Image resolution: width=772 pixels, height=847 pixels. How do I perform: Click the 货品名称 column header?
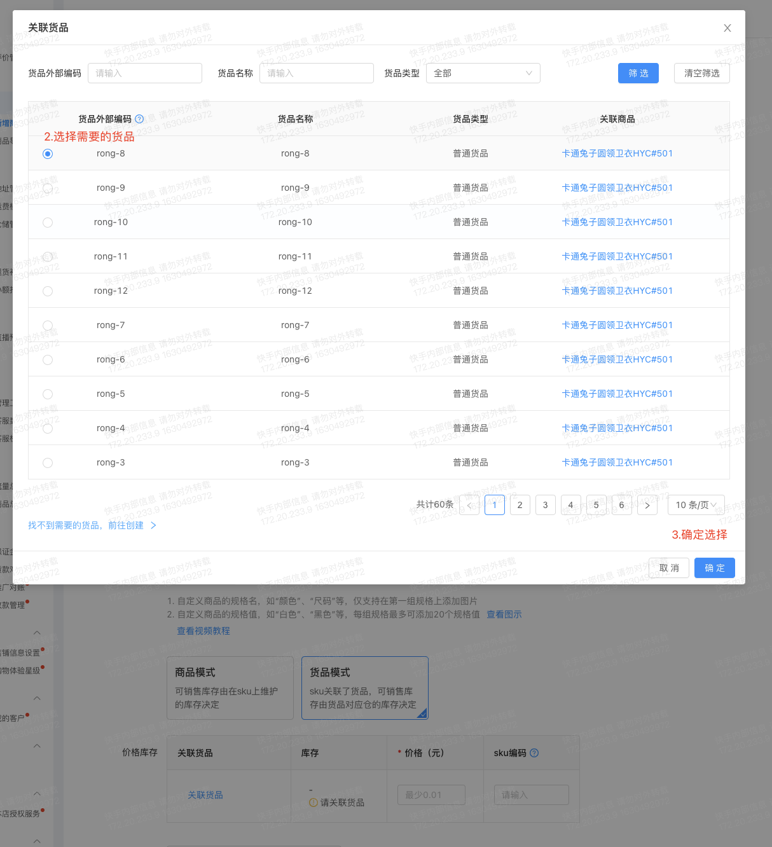(296, 119)
